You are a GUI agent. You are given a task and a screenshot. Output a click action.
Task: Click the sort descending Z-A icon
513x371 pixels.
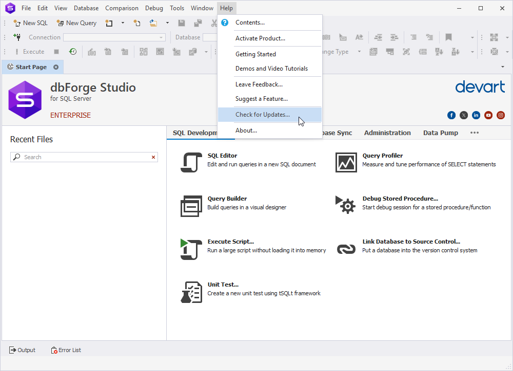coord(456,52)
